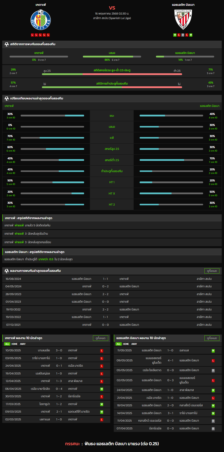Viewport: 224px width, 452px height.
Task: Click the 0 - 2 score from 04/05/2024
Action: pyautogui.click(x=105, y=286)
